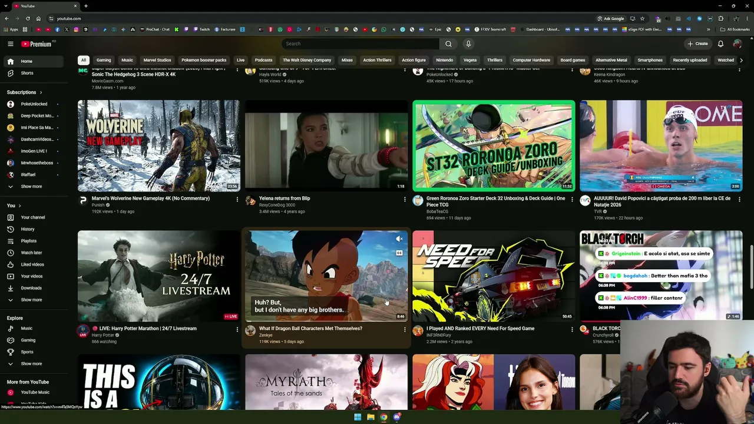Play the ST32 Roronoa Zoro thumbnail
Viewport: 754px width, 424px height.
click(494, 145)
